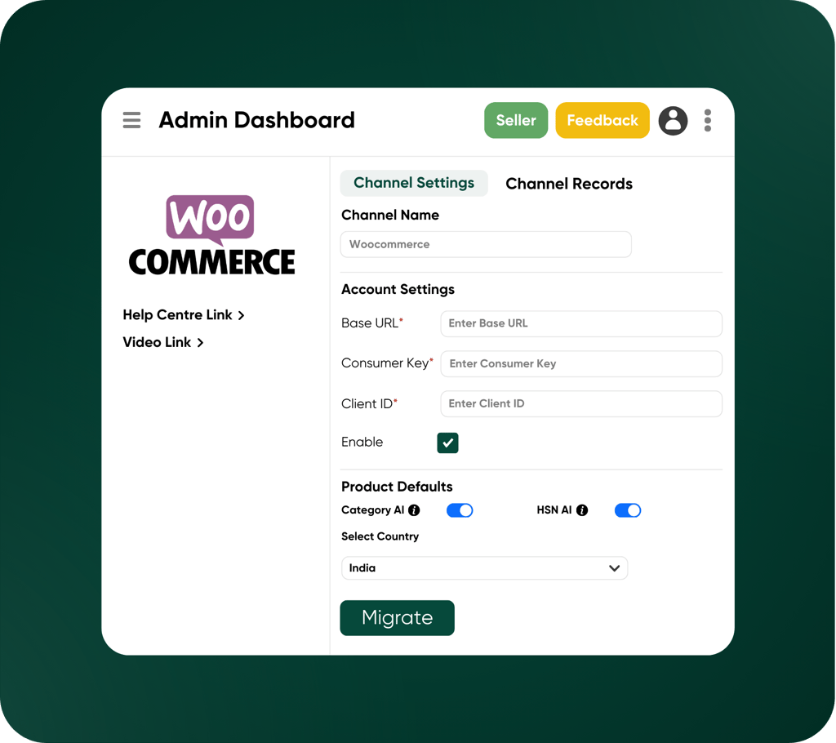The image size is (836, 743).
Task: Click the Channel Name input field
Action: pyautogui.click(x=486, y=244)
